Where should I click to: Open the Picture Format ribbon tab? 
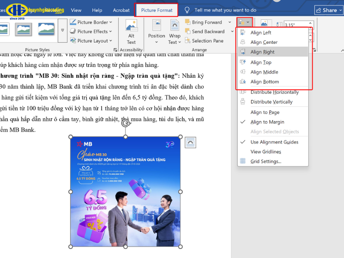[157, 10]
